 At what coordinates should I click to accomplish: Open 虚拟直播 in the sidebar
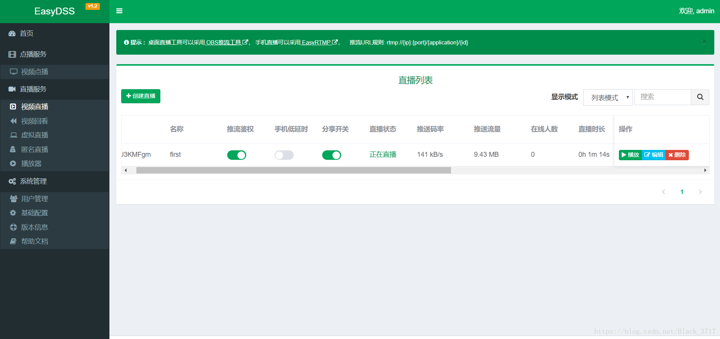[55, 135]
